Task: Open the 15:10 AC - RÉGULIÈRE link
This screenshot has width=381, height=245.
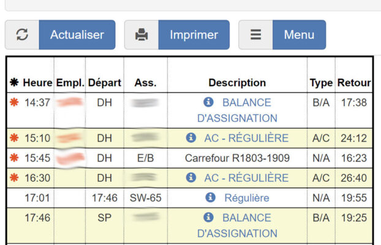Action: tap(246, 138)
